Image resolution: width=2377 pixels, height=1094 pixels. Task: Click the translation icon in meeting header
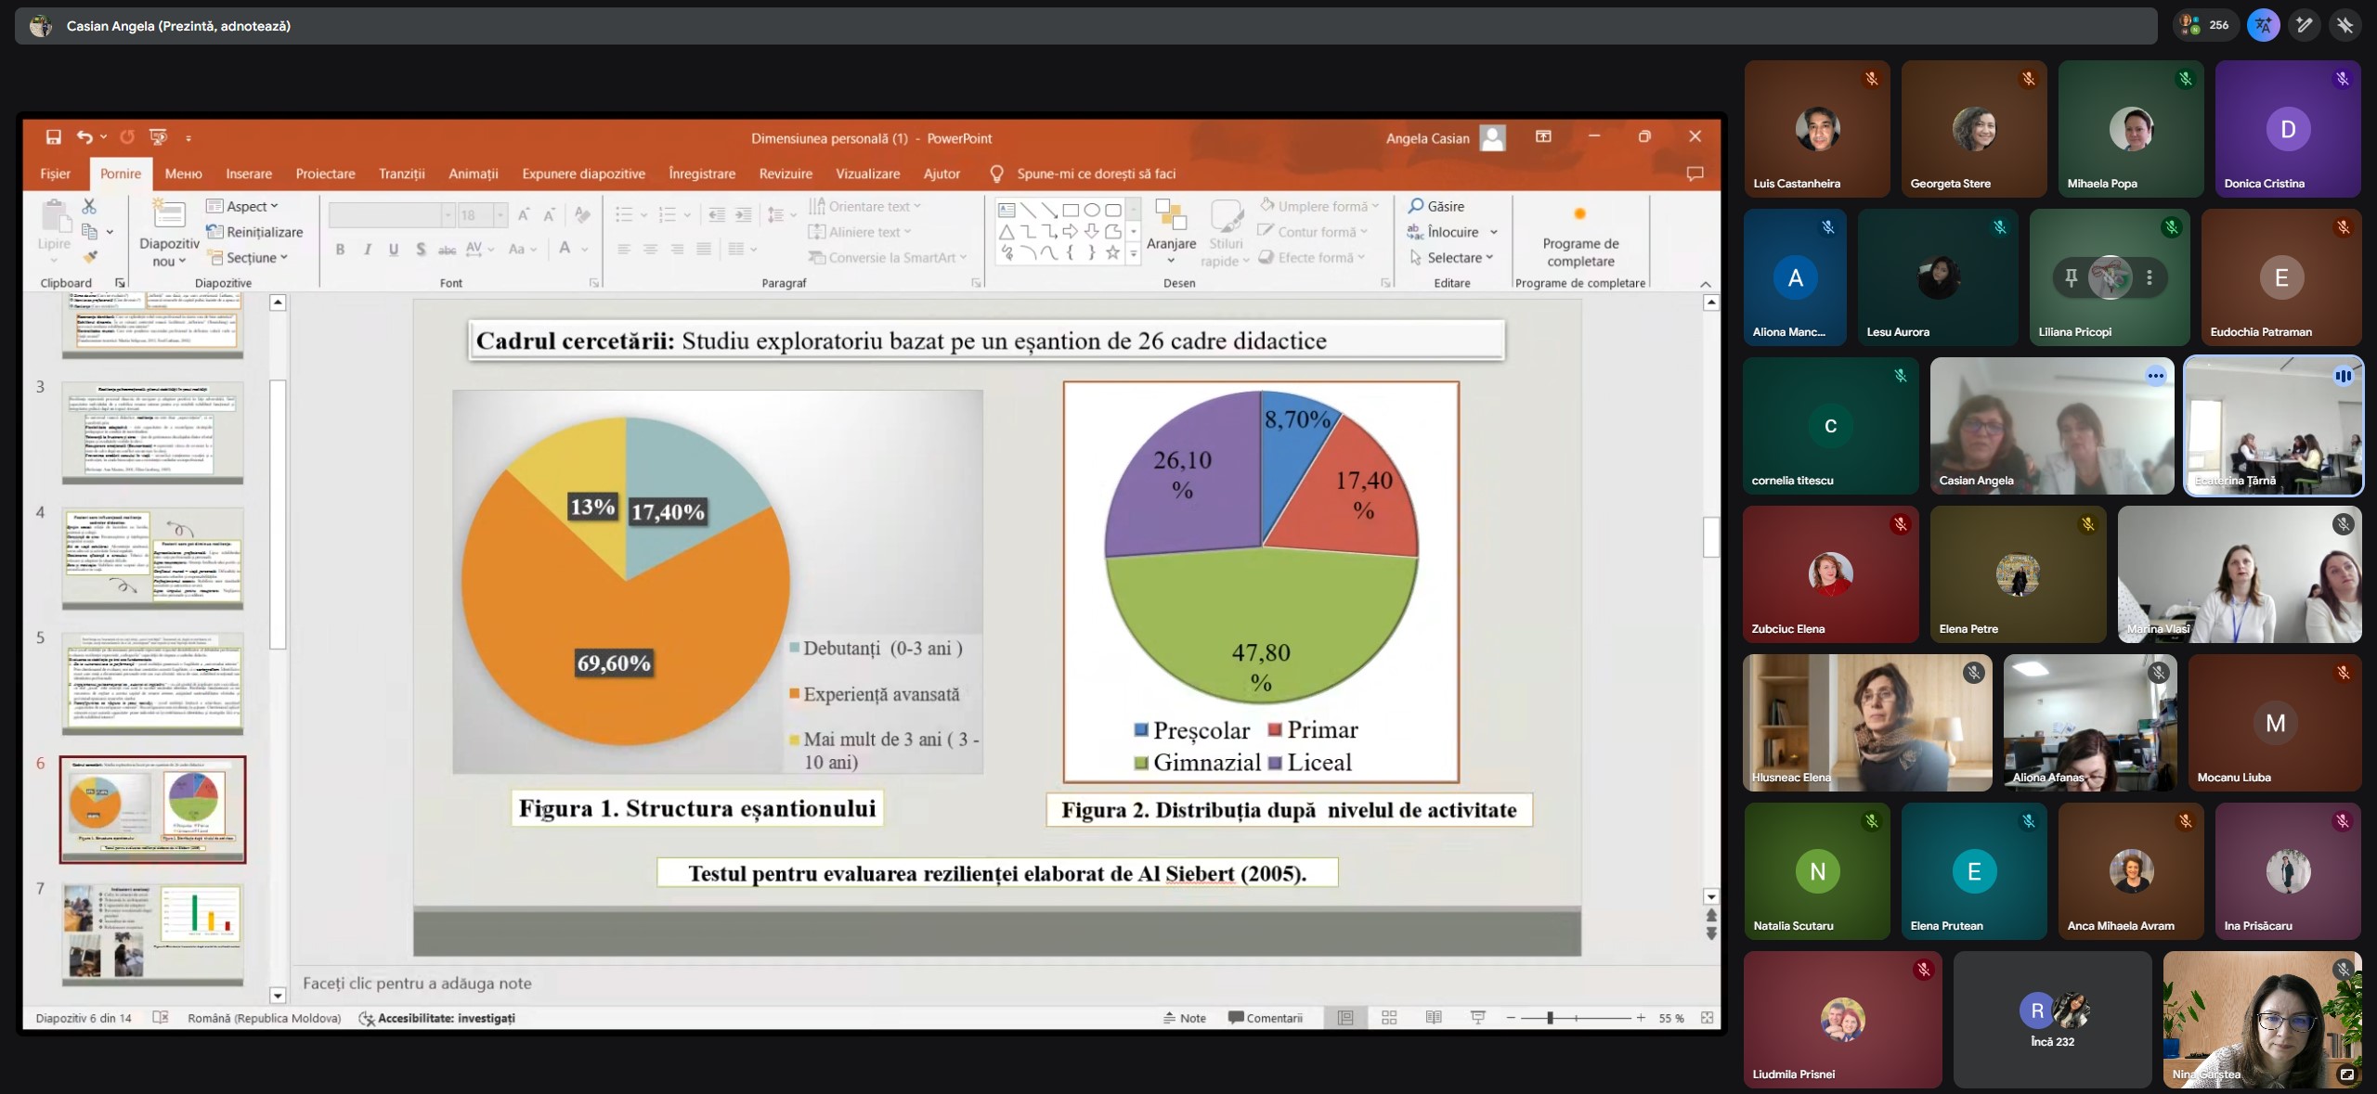[2263, 25]
